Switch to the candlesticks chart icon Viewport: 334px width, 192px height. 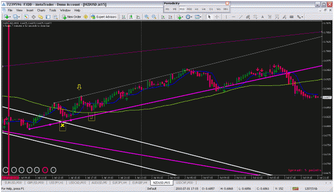131,17
